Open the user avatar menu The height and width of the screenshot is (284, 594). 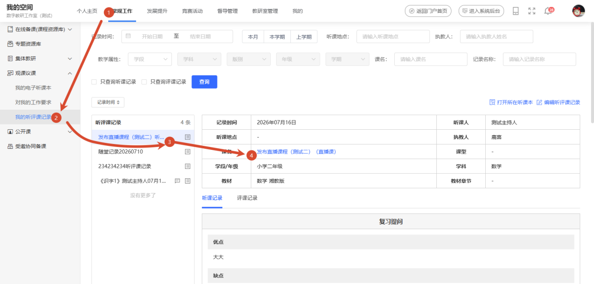pyautogui.click(x=579, y=11)
